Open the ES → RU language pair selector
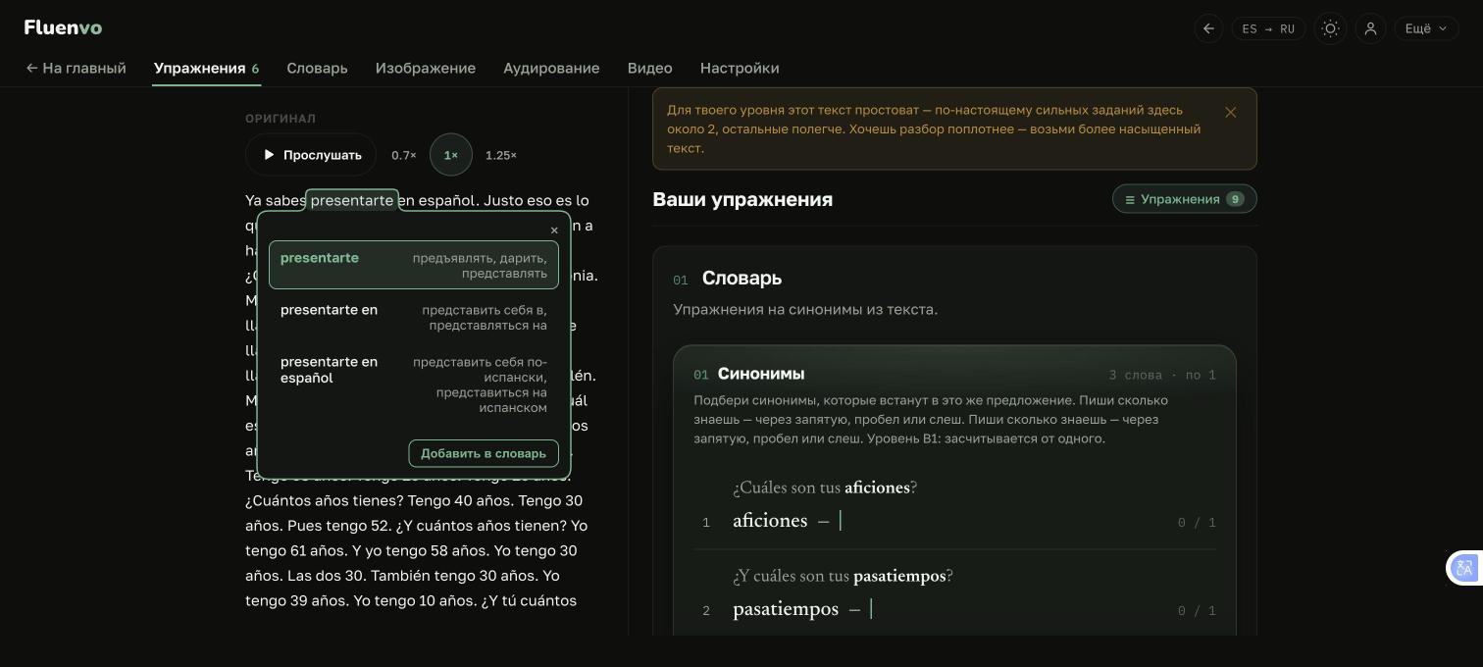 1268,28
